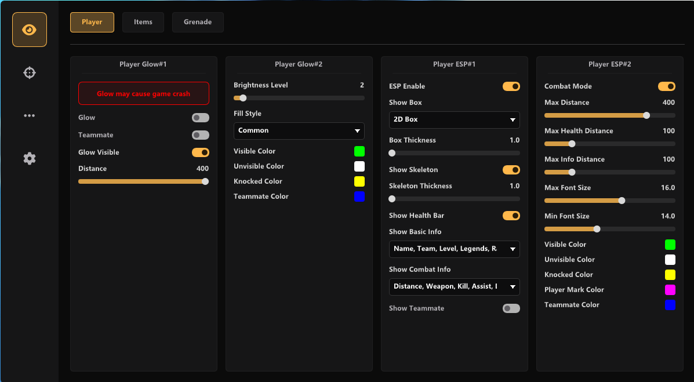694x382 pixels.
Task: Click the Brightness Level value 2
Action: (x=362, y=85)
